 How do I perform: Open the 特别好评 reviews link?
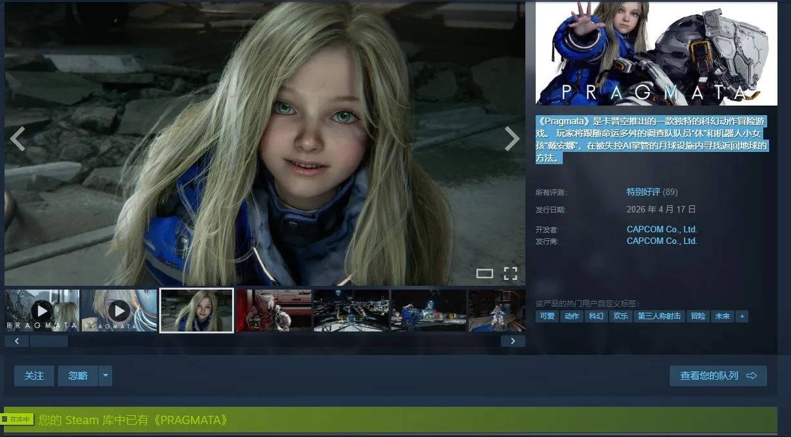click(643, 192)
